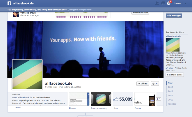The height and width of the screenshot is (117, 192).
Task: Open Ads Manager button
Action: click(x=174, y=15)
